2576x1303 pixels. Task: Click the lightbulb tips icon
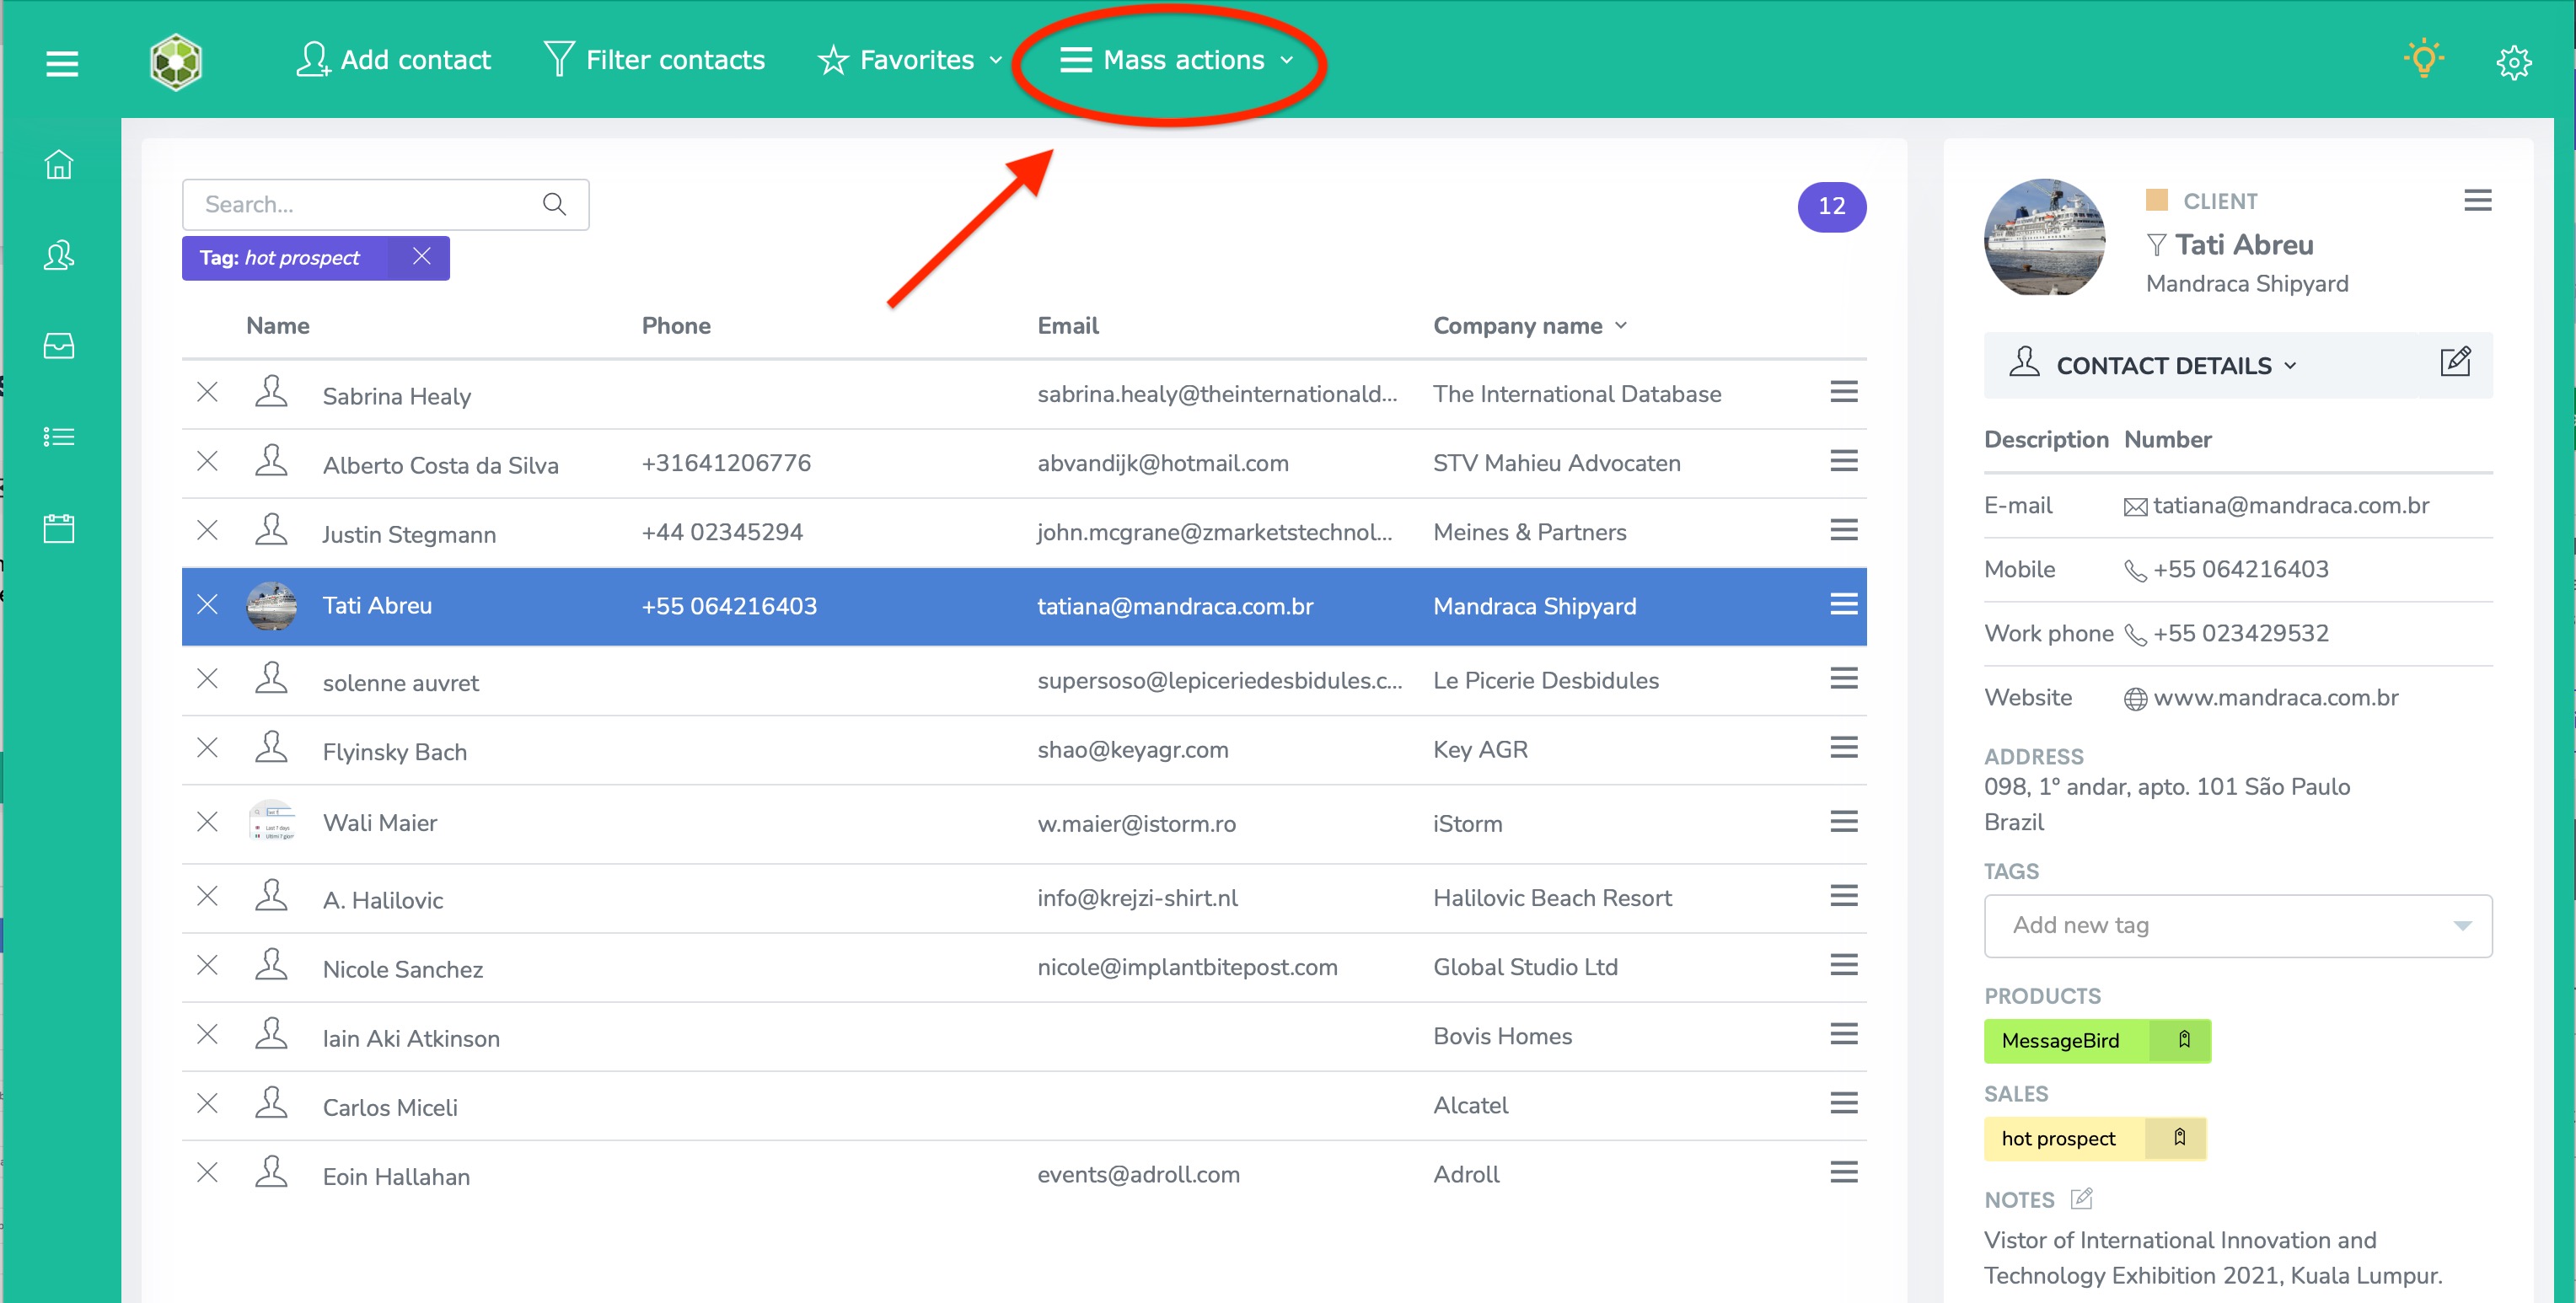(x=2423, y=60)
